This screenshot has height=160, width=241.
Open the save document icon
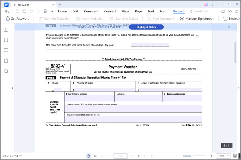[17, 11]
